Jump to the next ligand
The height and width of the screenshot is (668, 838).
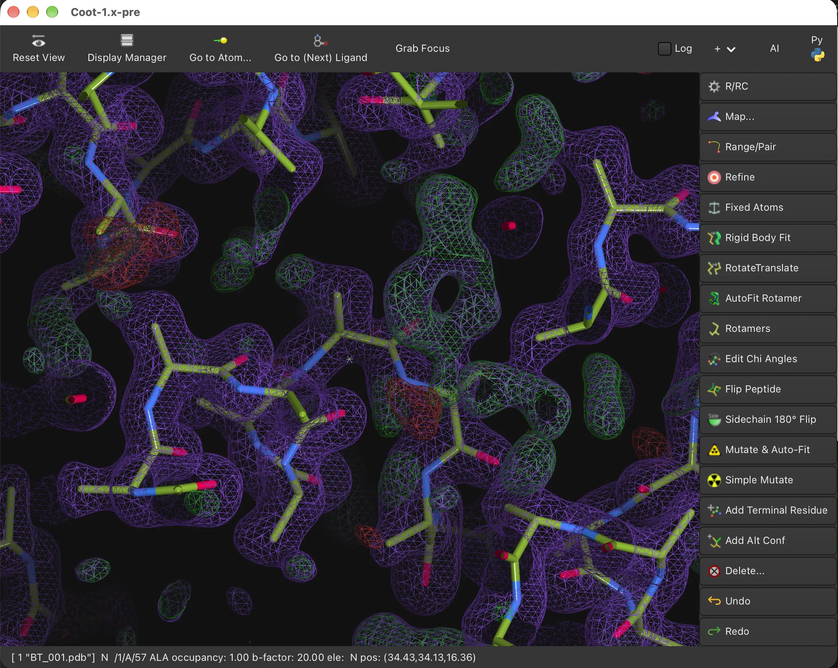(x=321, y=48)
